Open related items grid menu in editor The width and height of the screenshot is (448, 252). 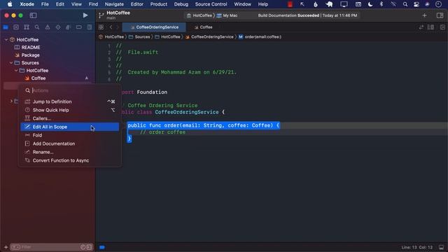click(x=101, y=27)
